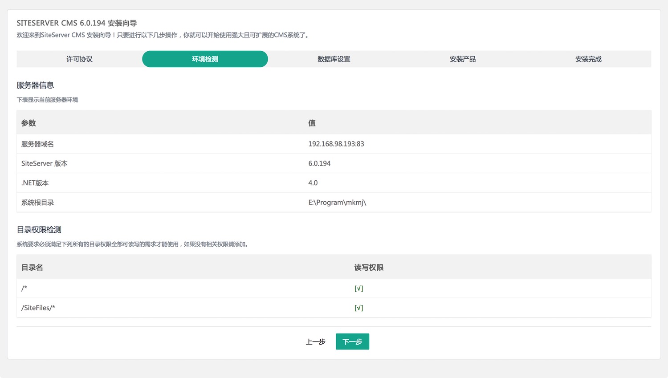Go back with the 上一步 button

coord(315,342)
